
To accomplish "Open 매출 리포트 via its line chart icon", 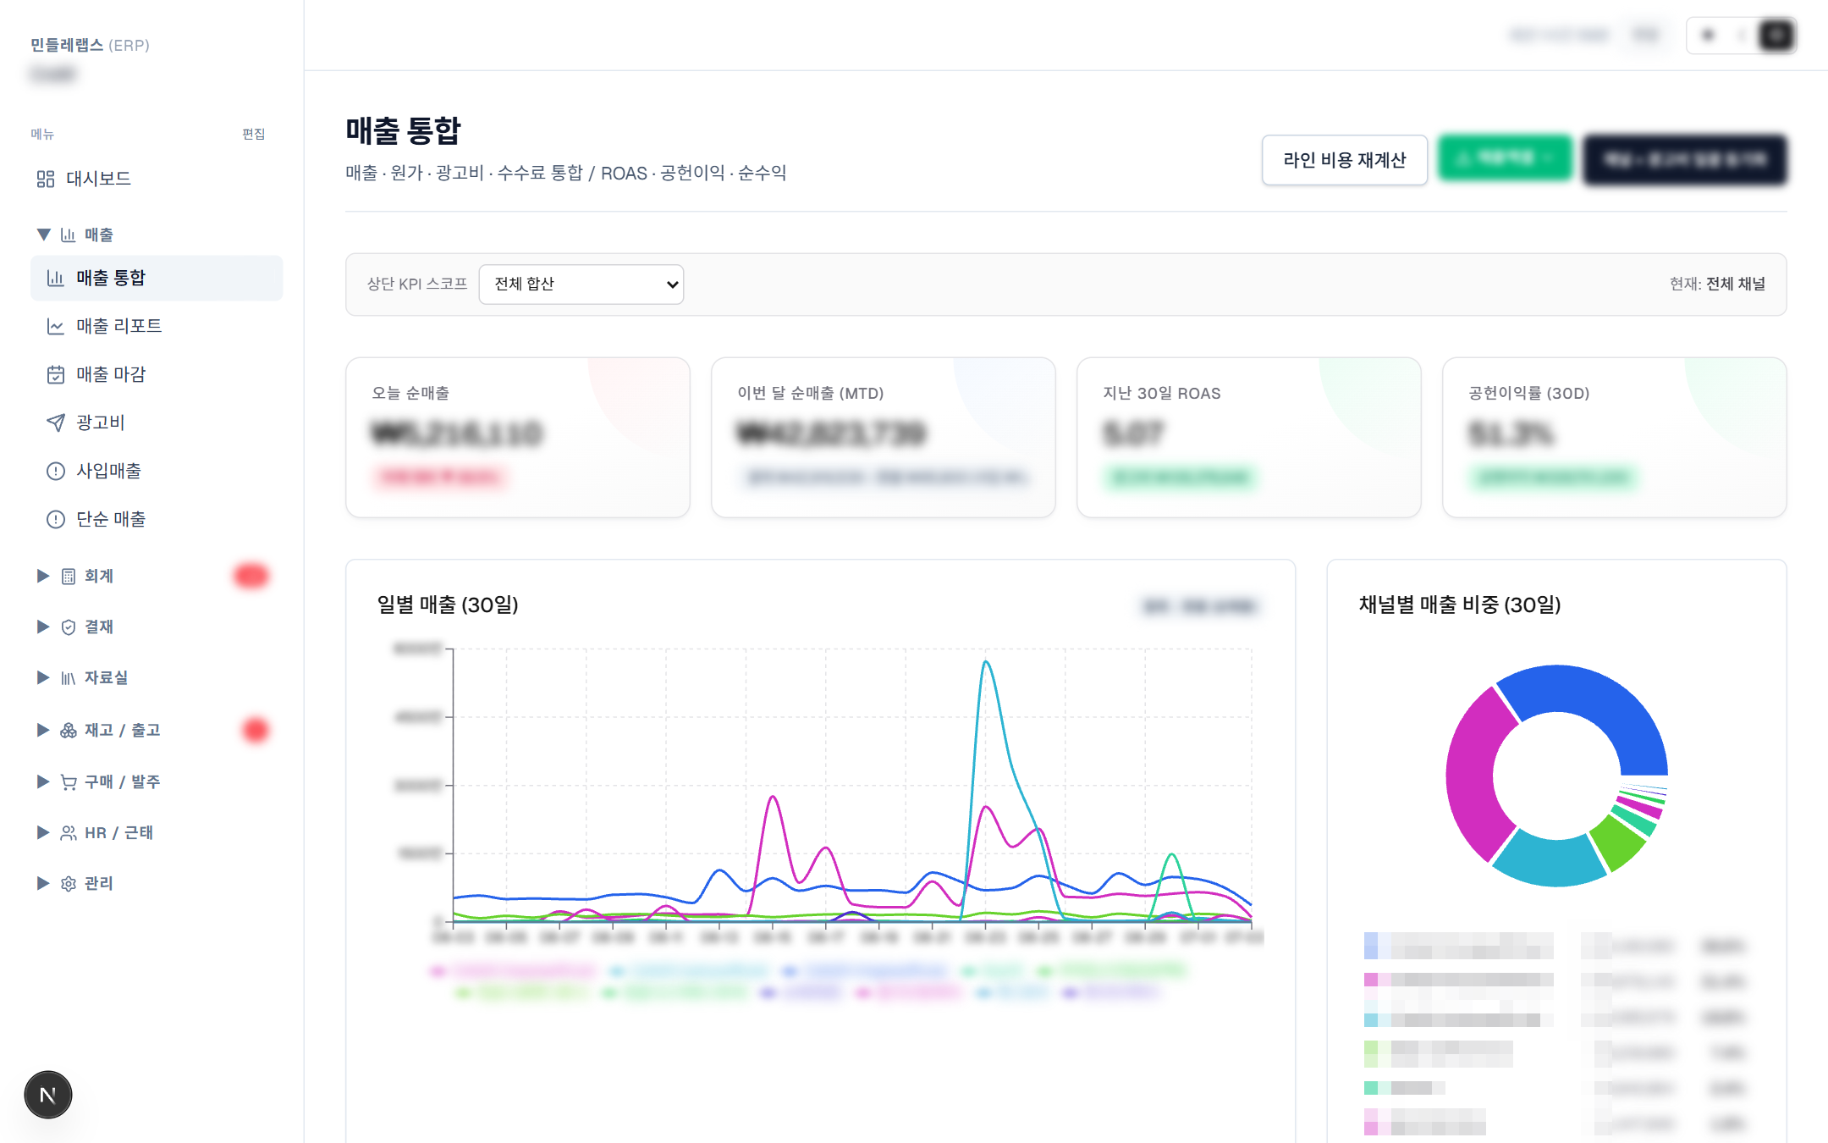I will coord(56,326).
